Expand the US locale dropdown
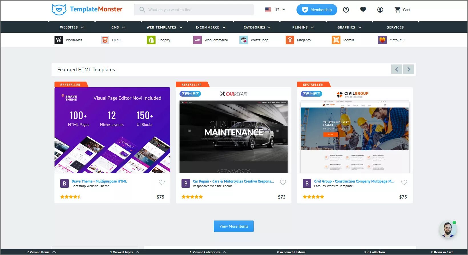Image resolution: width=468 pixels, height=255 pixels. (275, 10)
